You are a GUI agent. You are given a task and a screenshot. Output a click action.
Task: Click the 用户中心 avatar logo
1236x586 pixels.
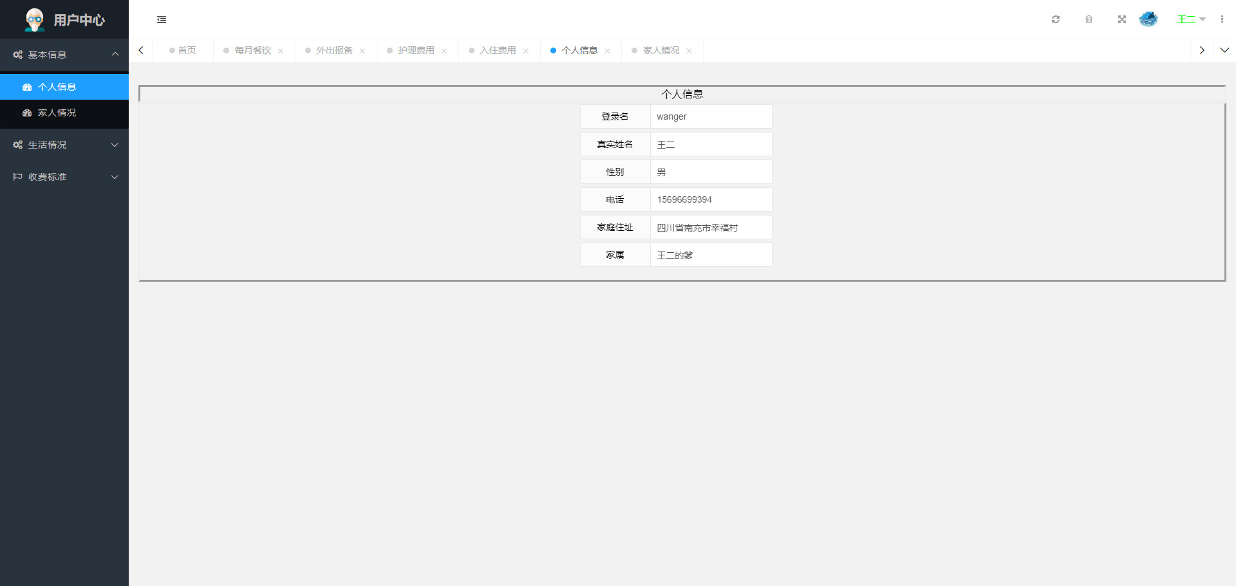click(35, 20)
